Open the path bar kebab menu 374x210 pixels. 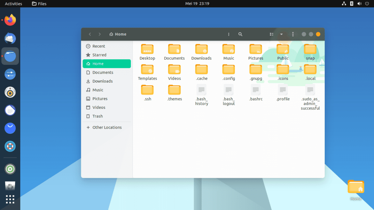(x=229, y=34)
